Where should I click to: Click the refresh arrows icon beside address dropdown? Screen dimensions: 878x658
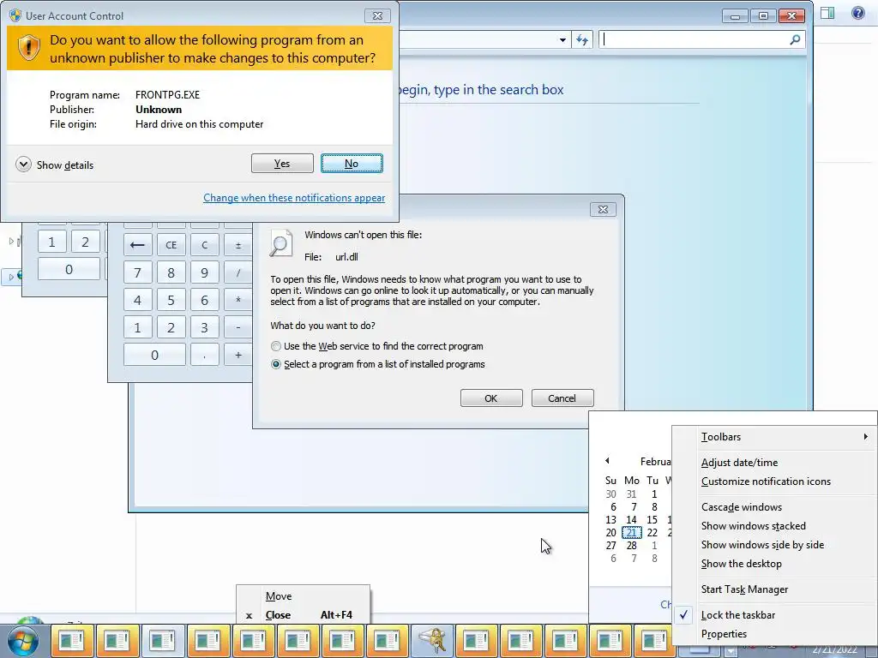click(582, 39)
